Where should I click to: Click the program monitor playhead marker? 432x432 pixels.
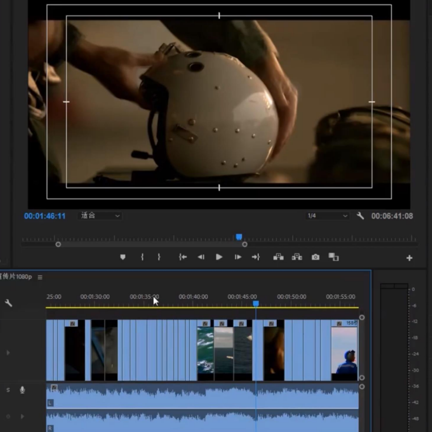tap(239, 237)
